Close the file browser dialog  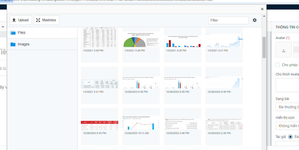262,9
